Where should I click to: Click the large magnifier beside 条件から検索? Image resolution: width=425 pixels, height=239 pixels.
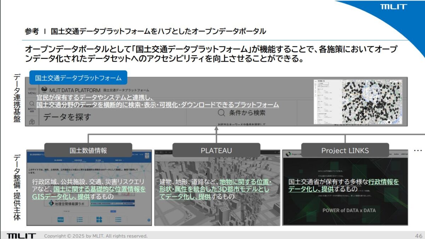(x=221, y=113)
